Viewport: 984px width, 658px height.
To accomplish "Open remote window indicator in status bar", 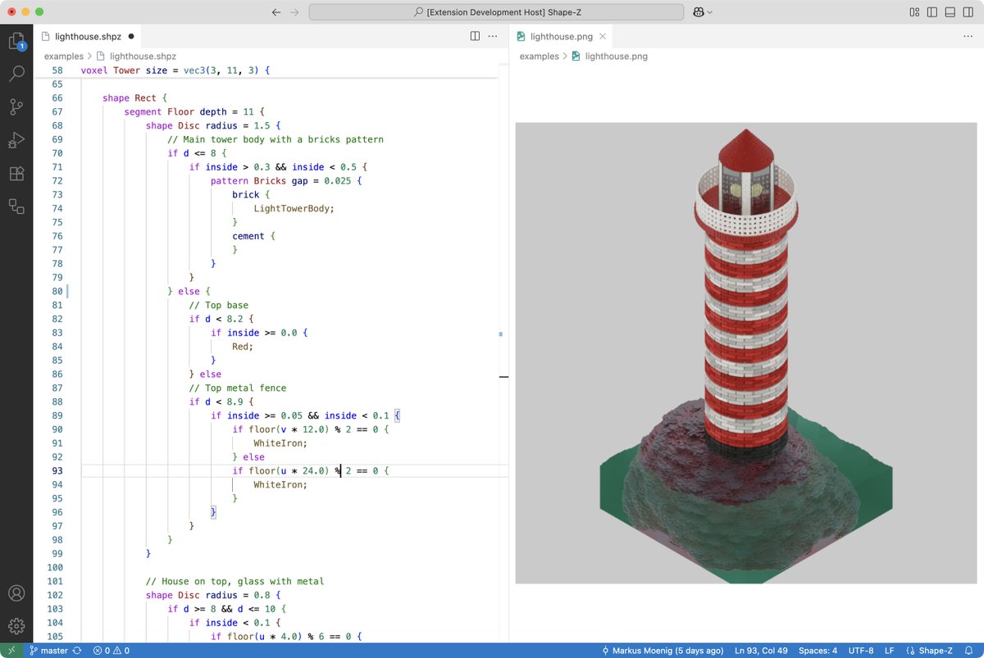I will (11, 651).
